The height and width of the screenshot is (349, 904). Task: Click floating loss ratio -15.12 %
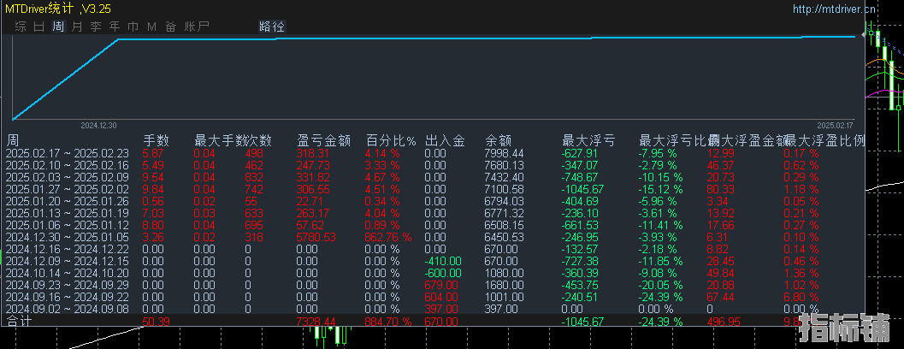[x=661, y=189]
